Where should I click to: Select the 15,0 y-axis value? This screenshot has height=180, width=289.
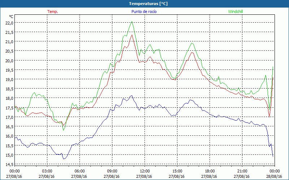(x=9, y=155)
